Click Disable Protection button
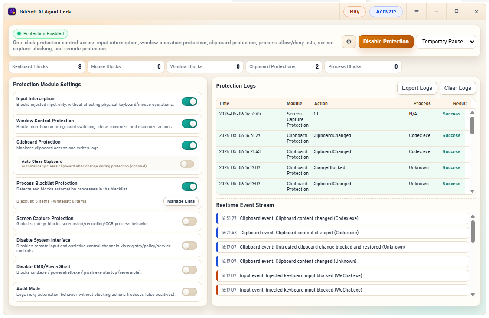 386,42
